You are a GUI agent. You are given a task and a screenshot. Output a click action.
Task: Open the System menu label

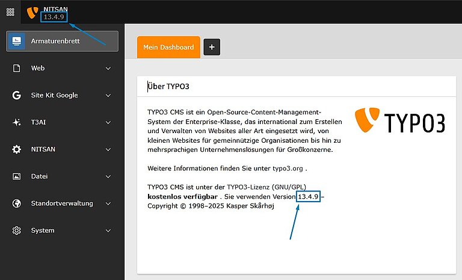[x=43, y=231]
